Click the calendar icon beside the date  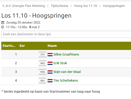tap(3, 23)
